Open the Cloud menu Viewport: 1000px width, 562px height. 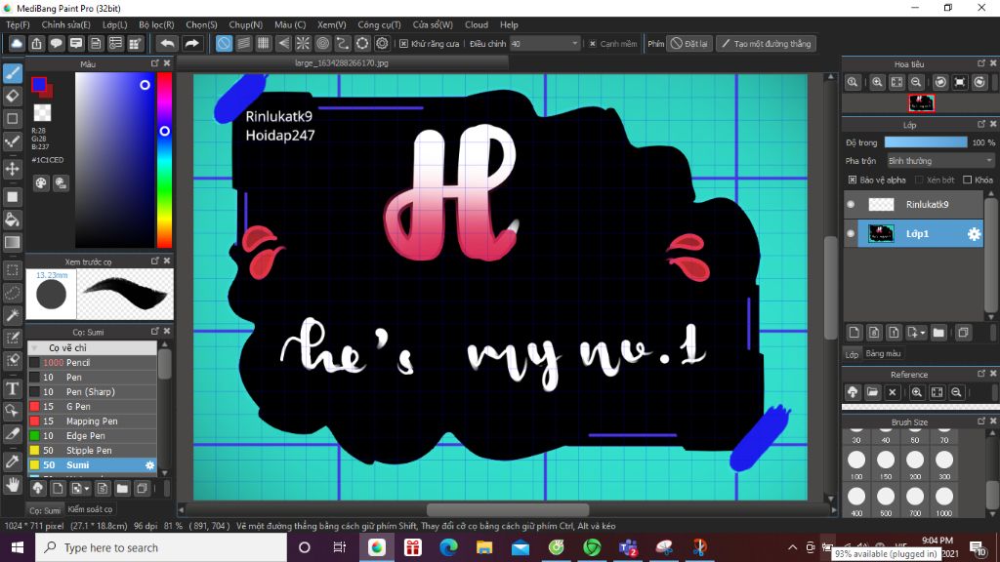tap(477, 24)
